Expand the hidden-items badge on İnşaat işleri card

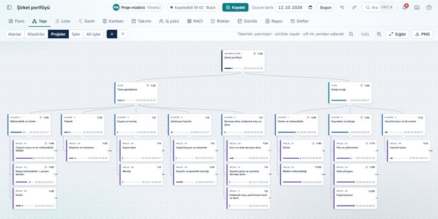point(163,151)
